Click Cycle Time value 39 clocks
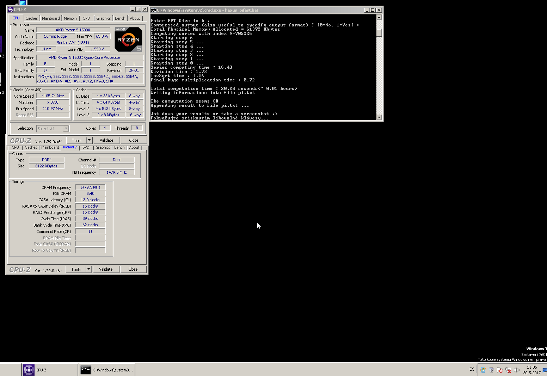This screenshot has width=547, height=376. pos(90,218)
